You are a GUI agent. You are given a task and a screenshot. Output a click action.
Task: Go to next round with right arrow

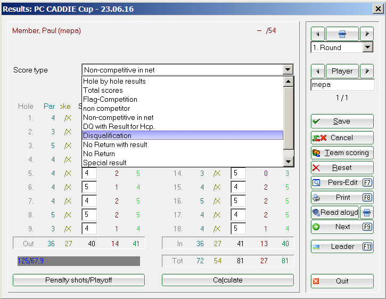click(367, 34)
